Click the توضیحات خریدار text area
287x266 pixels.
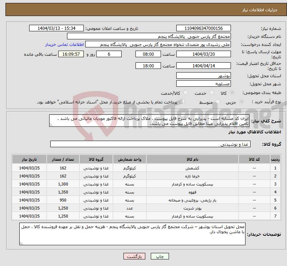(132, 234)
